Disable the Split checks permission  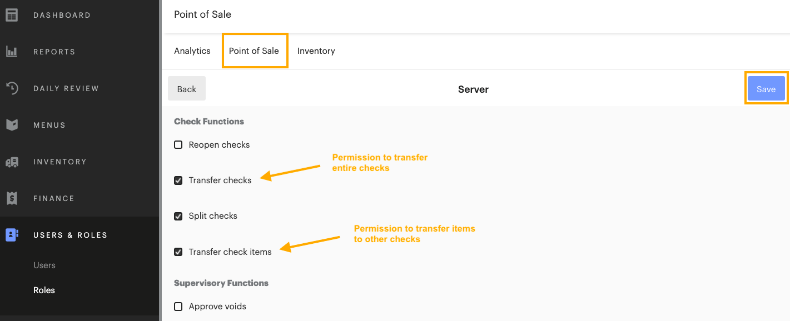point(178,215)
